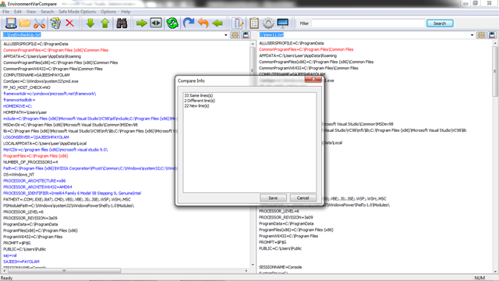
Task: Click '2 Different line(s)' in dialog
Action: pyautogui.click(x=200, y=101)
